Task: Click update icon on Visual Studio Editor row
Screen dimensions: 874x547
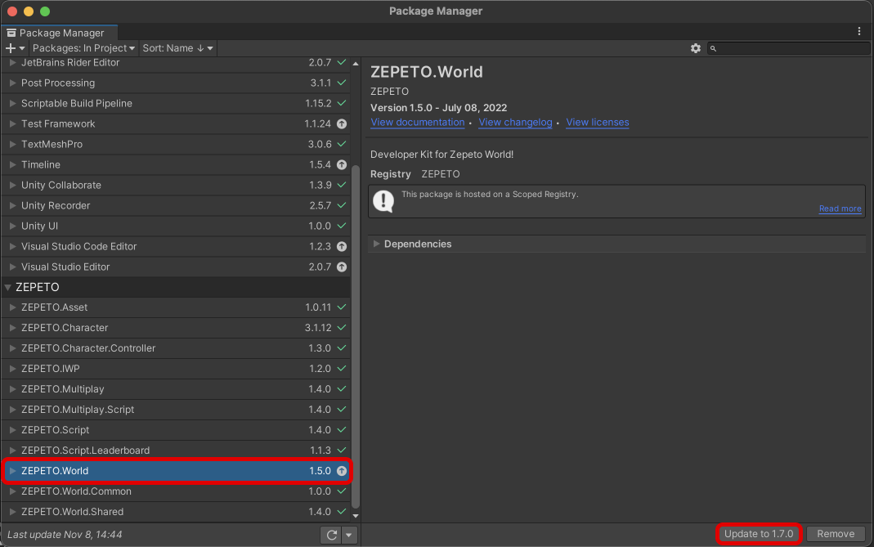Action: (x=342, y=267)
